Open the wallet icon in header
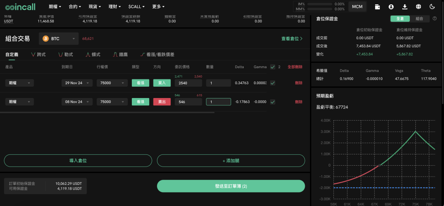The image size is (444, 206). point(378,7)
